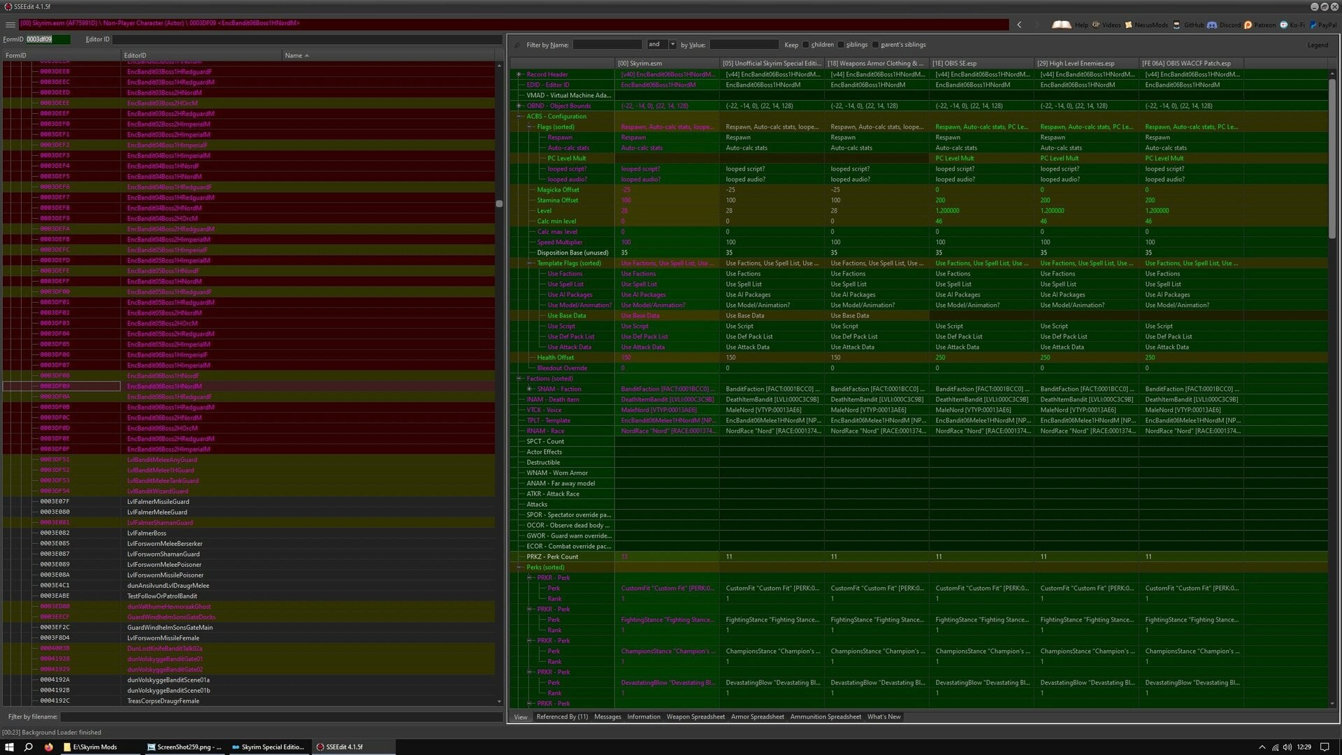
Task: Toggle the Keep siblings checkbox
Action: [x=841, y=45]
